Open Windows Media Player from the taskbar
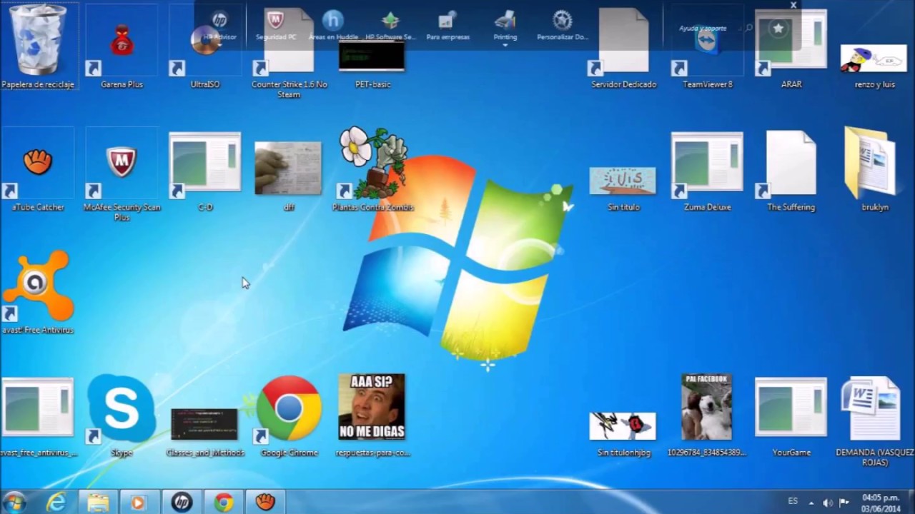The width and height of the screenshot is (915, 514). [x=139, y=503]
